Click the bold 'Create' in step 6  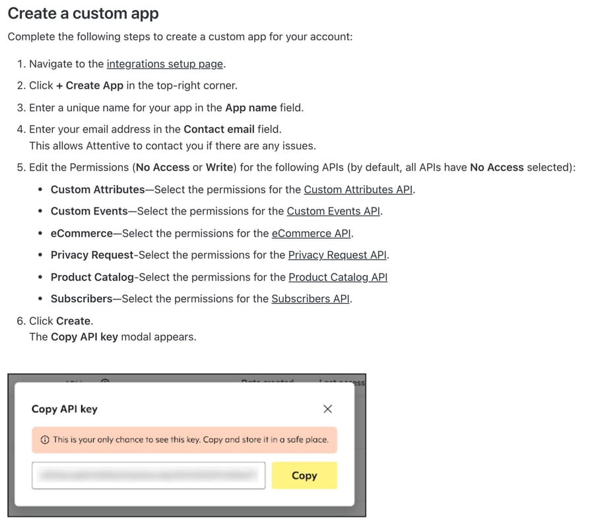pos(73,321)
